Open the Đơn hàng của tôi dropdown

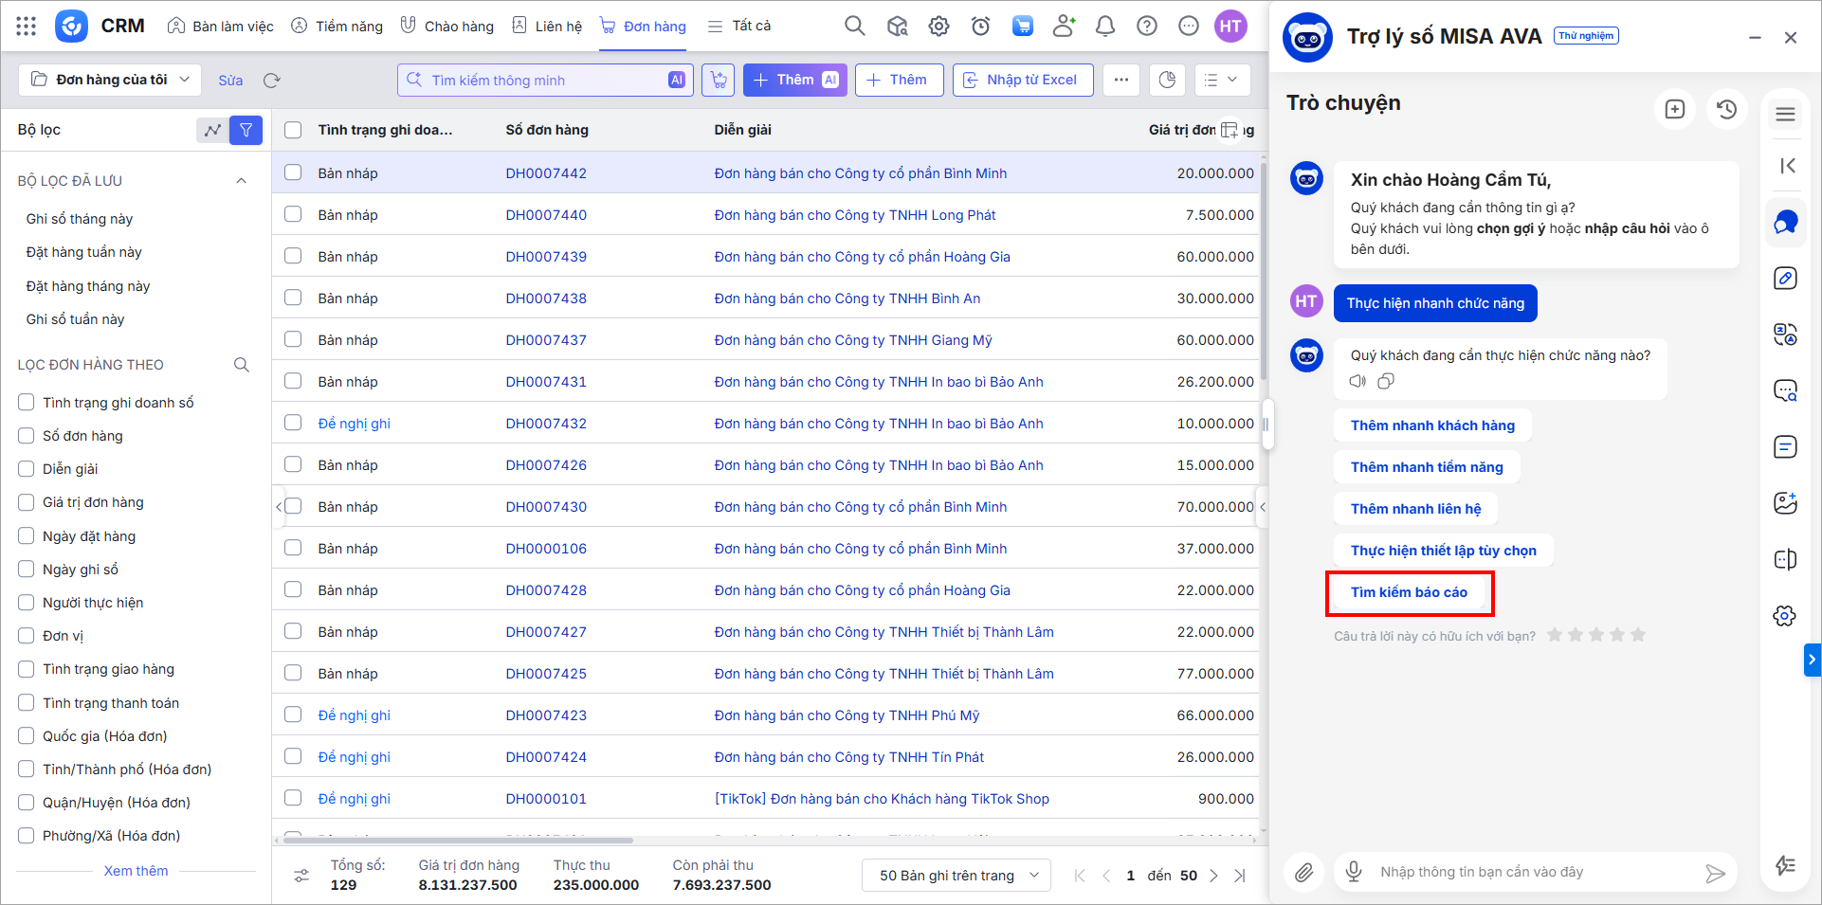(110, 80)
